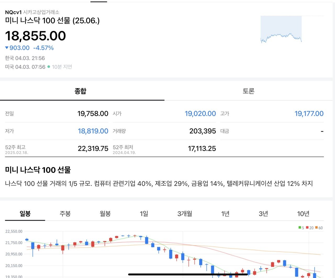Select the active 종합 overview tab
The image size is (335, 278).
point(80,91)
